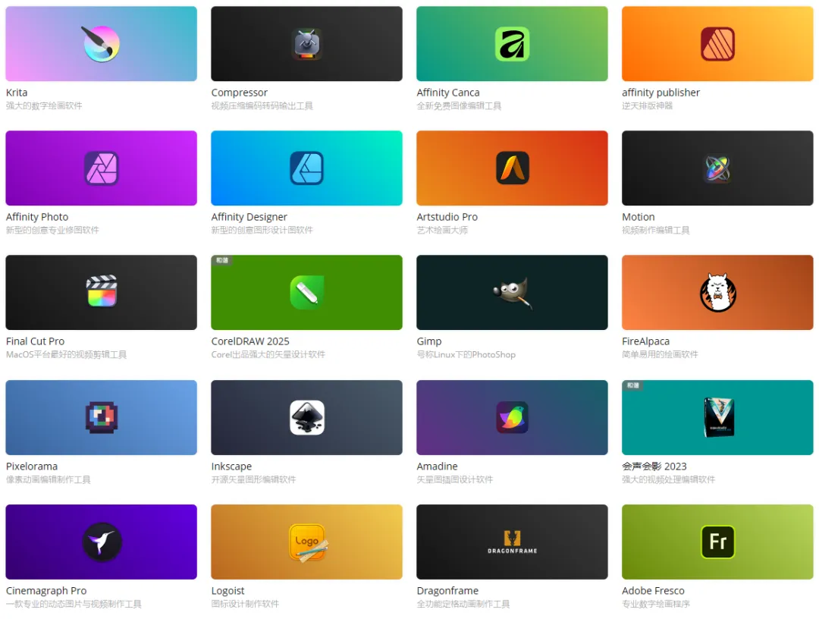
Task: Select the Pixelorama pixel icon
Action: pos(102,417)
